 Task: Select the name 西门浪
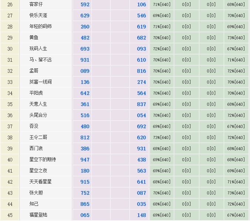pos(36,149)
